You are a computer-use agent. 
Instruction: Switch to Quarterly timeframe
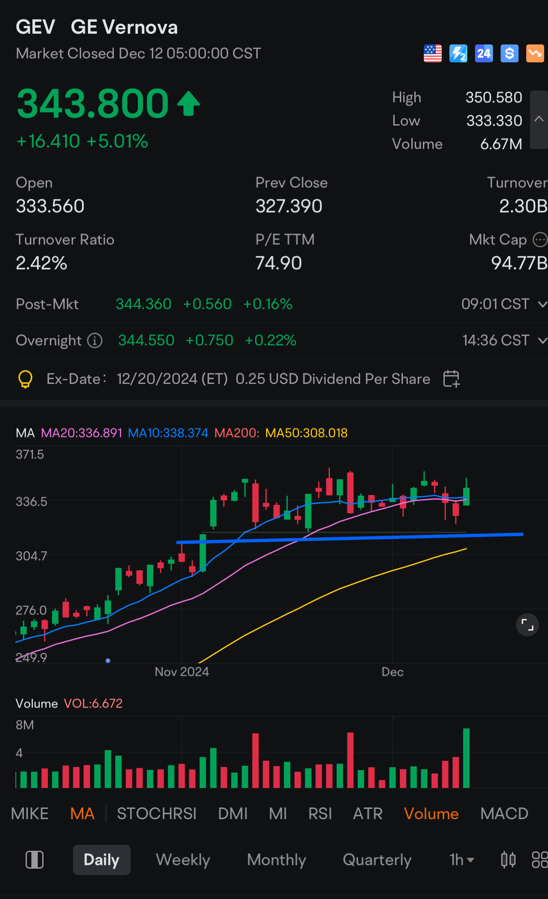[377, 860]
